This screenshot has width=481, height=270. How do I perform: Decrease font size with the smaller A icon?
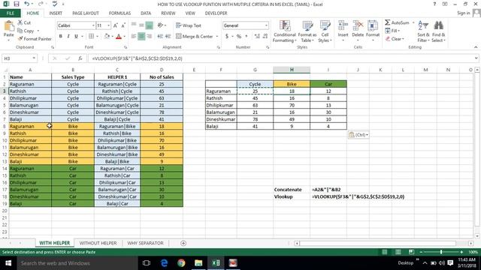[123, 25]
